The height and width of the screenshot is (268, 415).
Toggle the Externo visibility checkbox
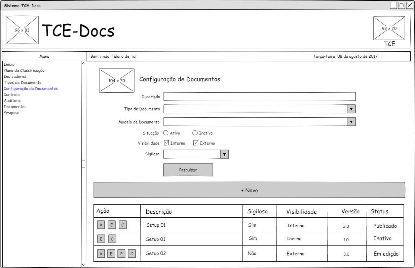pyautogui.click(x=196, y=143)
